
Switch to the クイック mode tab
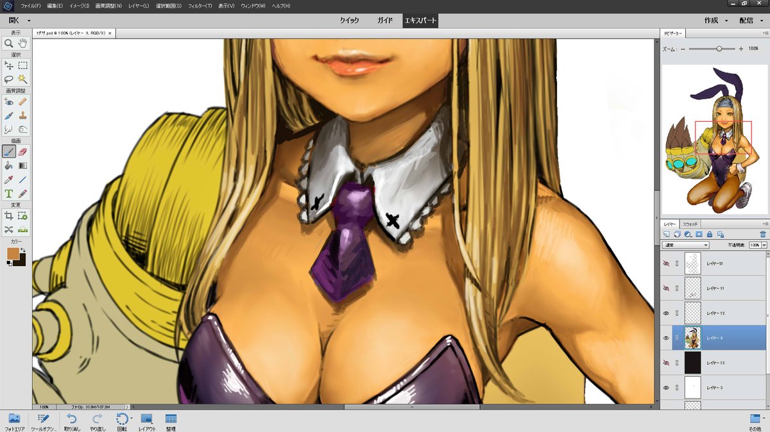(x=350, y=21)
